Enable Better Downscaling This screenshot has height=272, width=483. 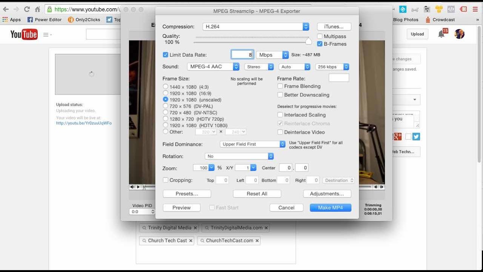[280, 95]
